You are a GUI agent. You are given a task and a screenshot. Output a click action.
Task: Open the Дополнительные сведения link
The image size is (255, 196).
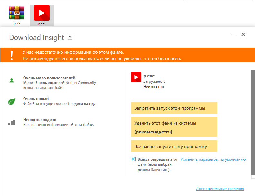tap(220, 189)
